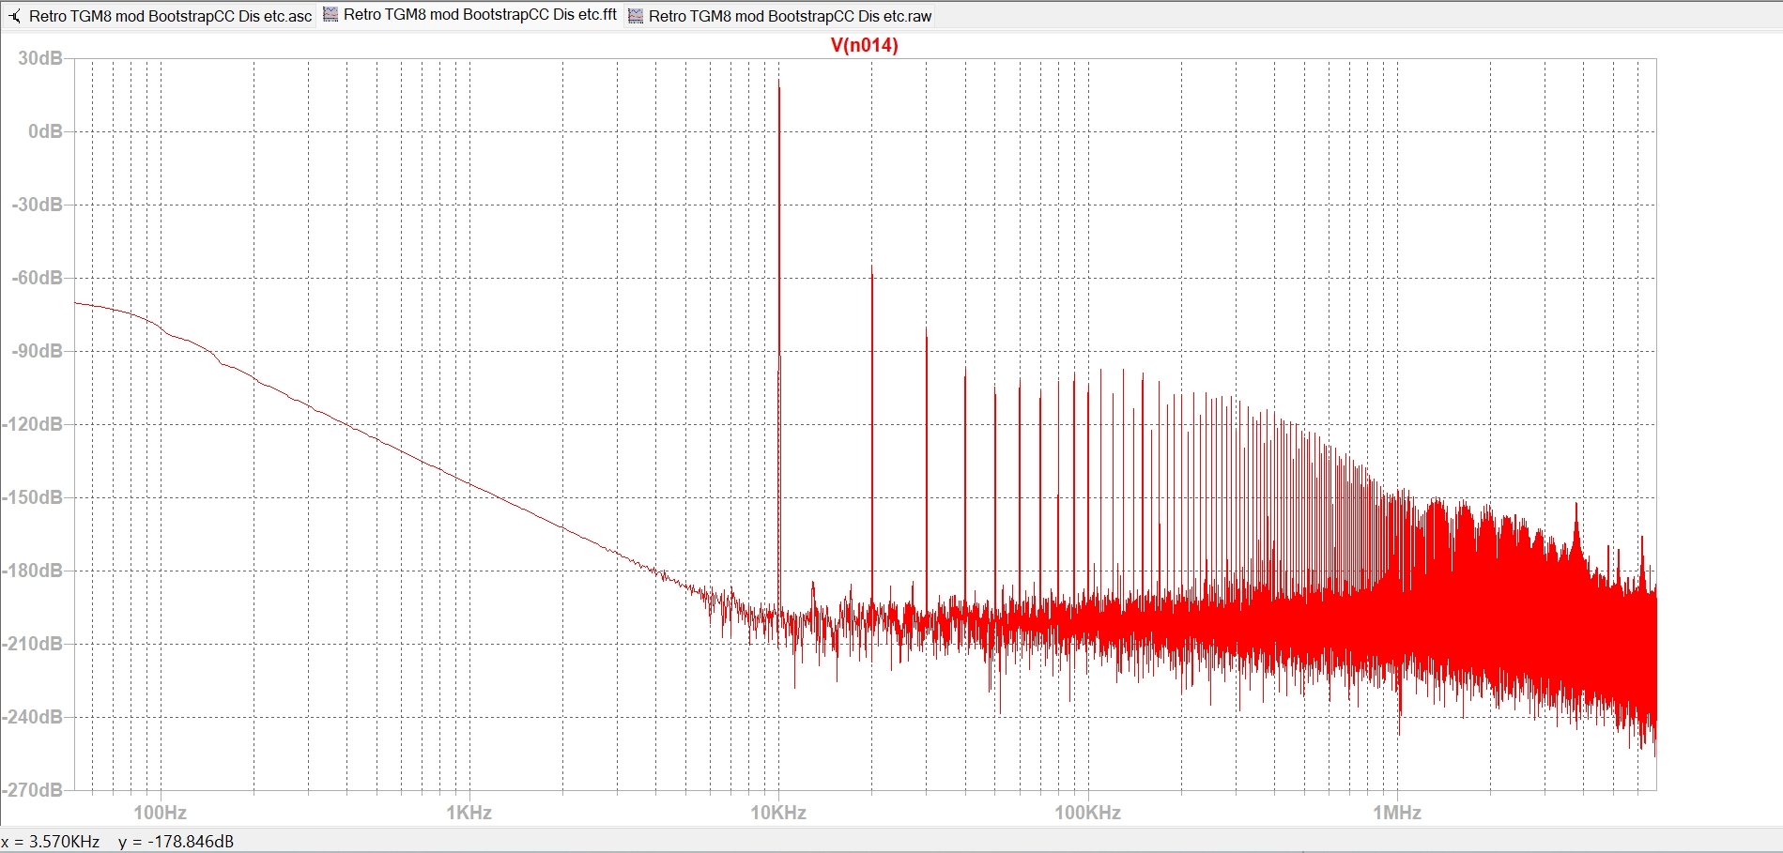
Task: Click the plot icon on .fft tab
Action: [x=330, y=15]
